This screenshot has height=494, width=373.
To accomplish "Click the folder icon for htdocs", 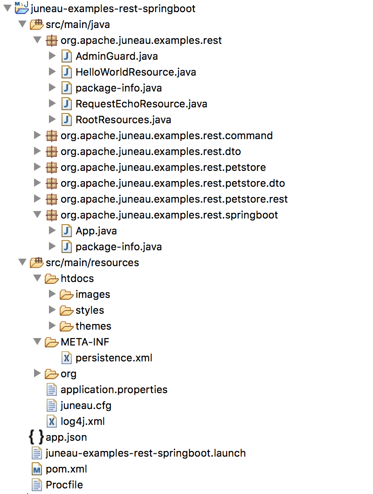I will click(52, 279).
